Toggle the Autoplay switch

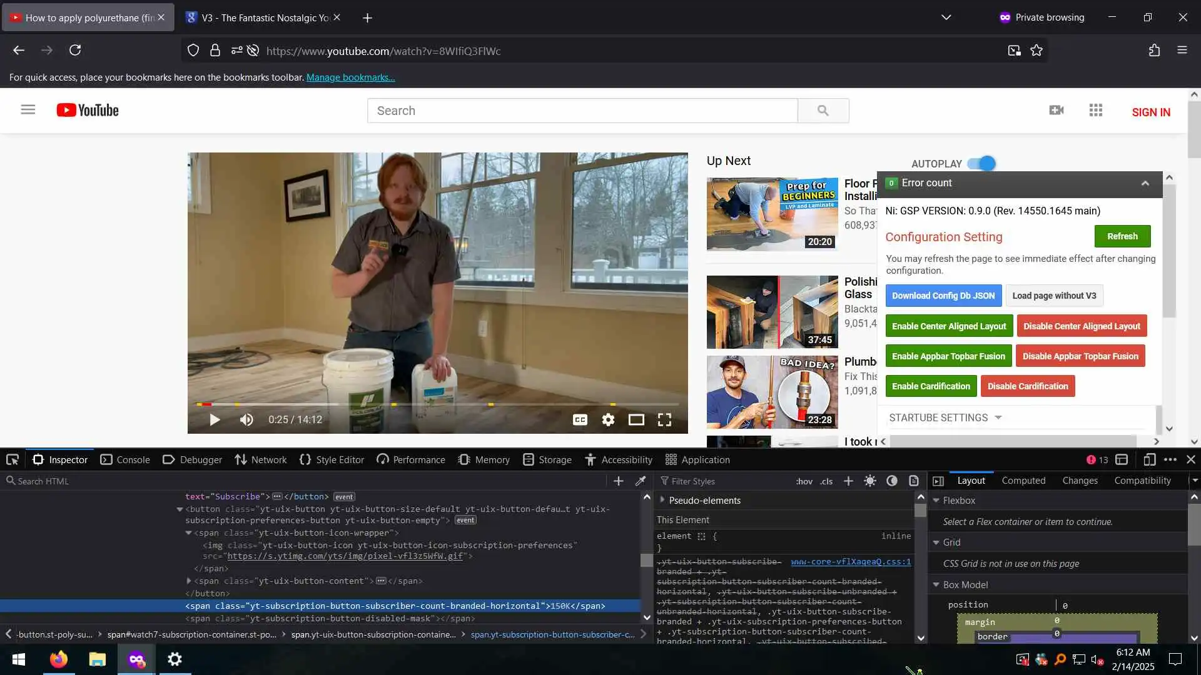point(981,164)
